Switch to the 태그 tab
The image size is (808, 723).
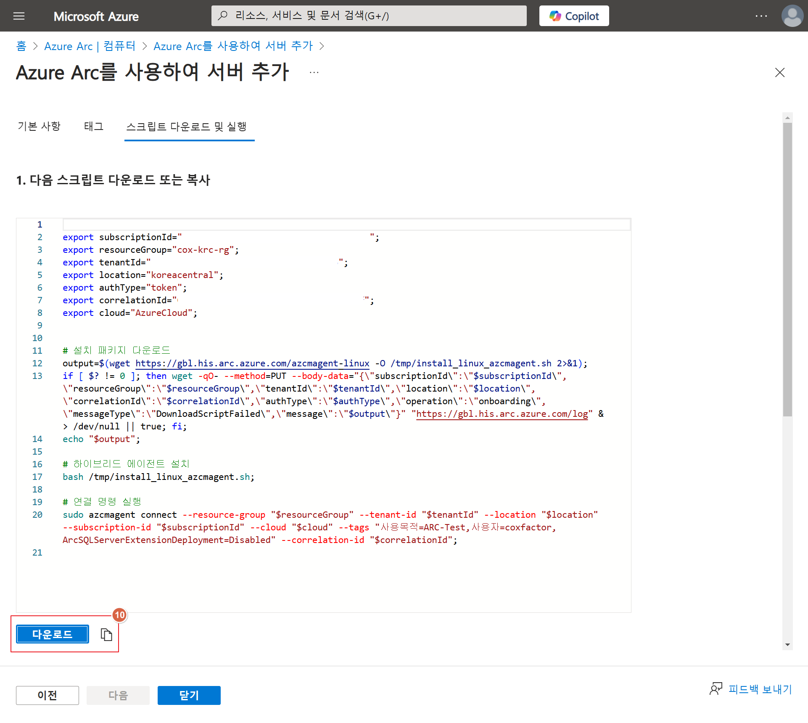93,126
